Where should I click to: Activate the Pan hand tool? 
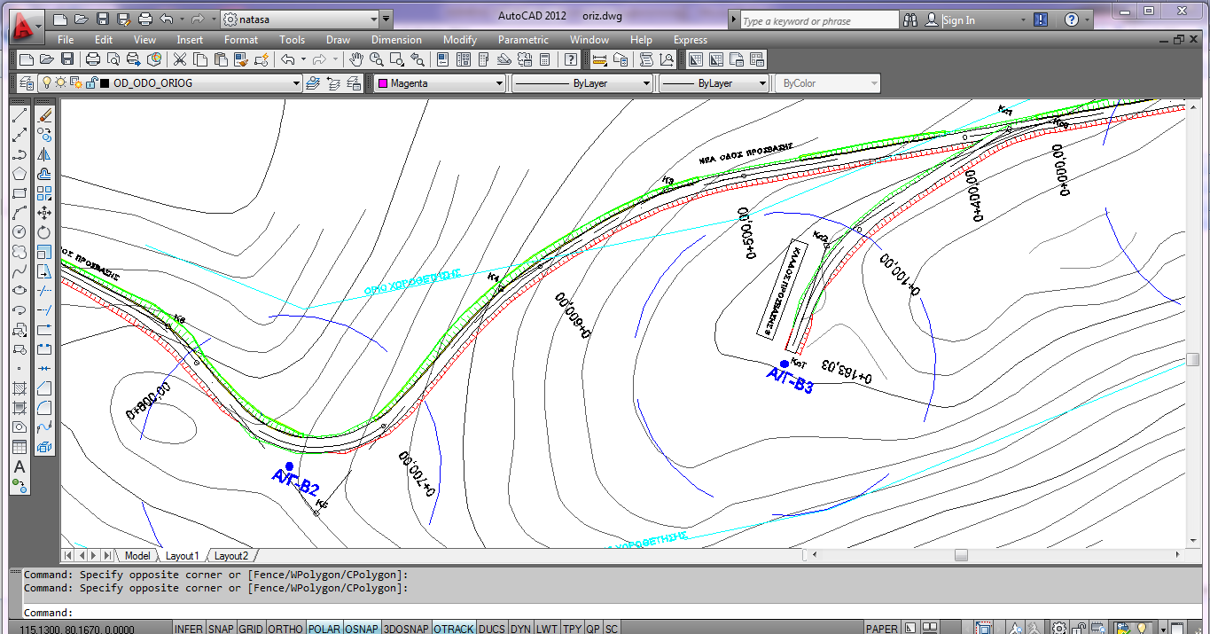(x=356, y=59)
